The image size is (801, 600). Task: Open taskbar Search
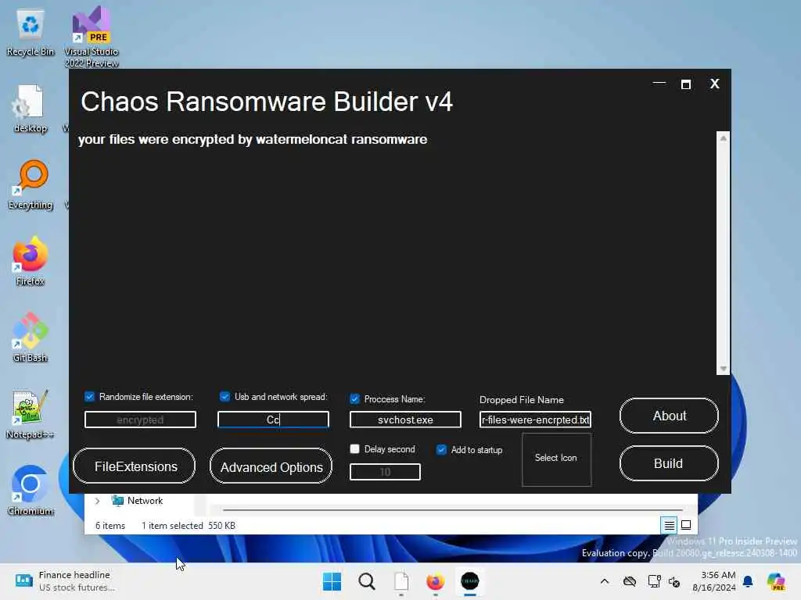pyautogui.click(x=367, y=581)
